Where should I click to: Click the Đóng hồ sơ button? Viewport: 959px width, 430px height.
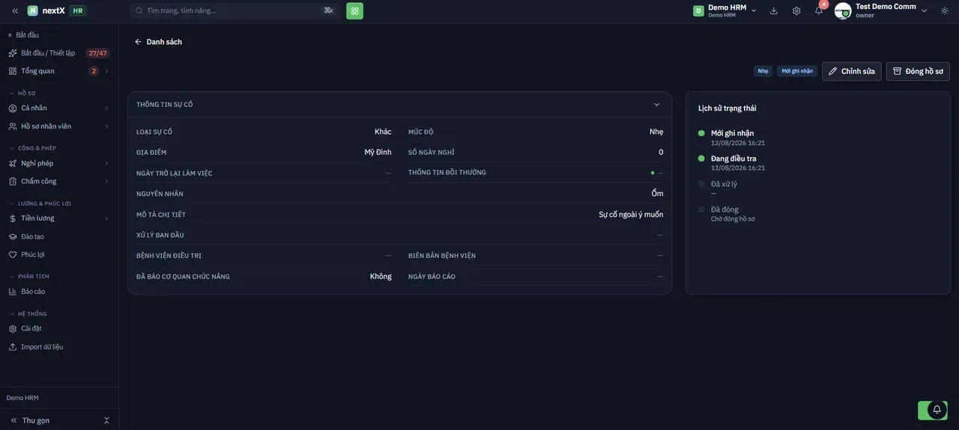point(918,71)
